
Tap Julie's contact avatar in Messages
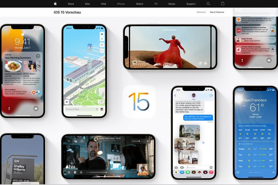[193, 95]
